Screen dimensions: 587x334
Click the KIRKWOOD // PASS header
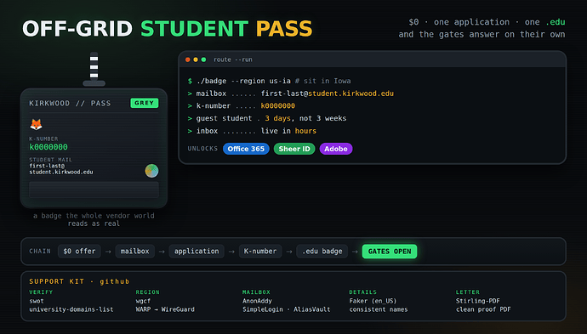point(70,103)
